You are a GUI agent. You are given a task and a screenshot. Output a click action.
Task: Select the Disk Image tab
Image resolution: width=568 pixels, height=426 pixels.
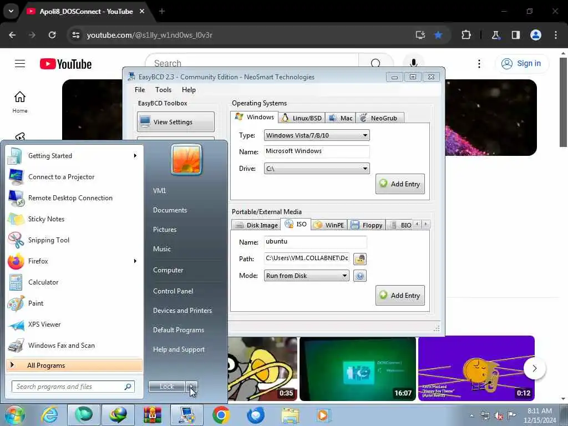pos(256,225)
